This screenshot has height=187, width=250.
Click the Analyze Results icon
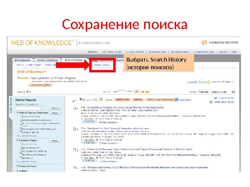coord(216,98)
